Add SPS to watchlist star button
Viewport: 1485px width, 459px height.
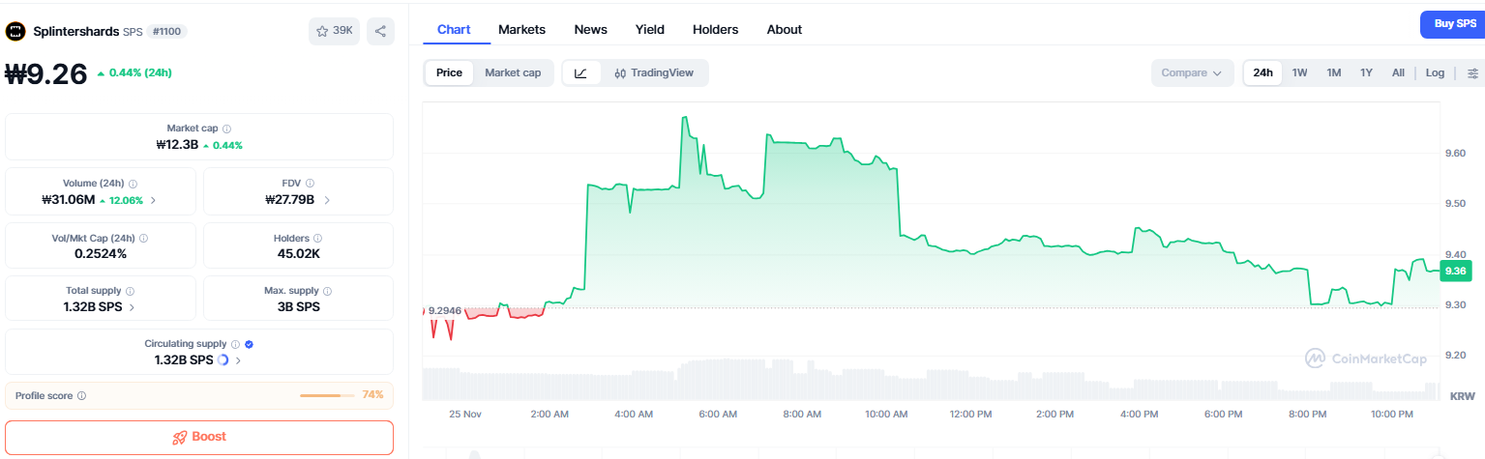(x=334, y=31)
